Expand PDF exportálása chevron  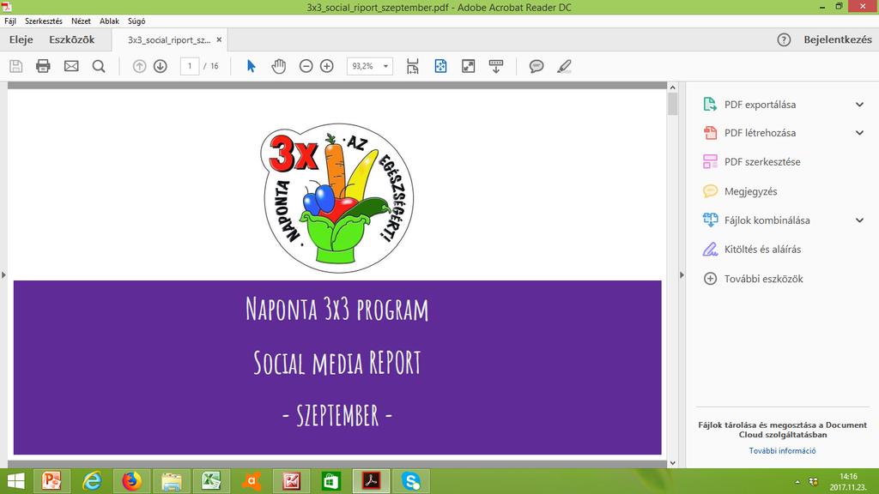click(859, 105)
